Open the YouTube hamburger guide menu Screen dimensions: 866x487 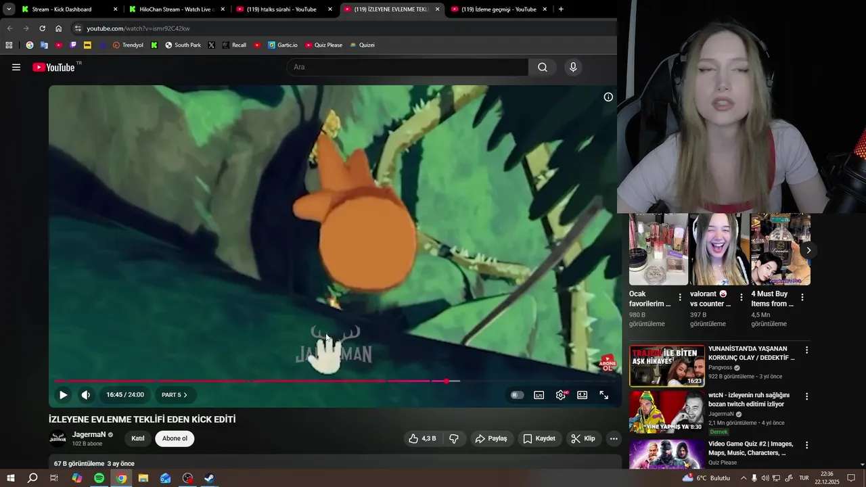[x=16, y=67]
